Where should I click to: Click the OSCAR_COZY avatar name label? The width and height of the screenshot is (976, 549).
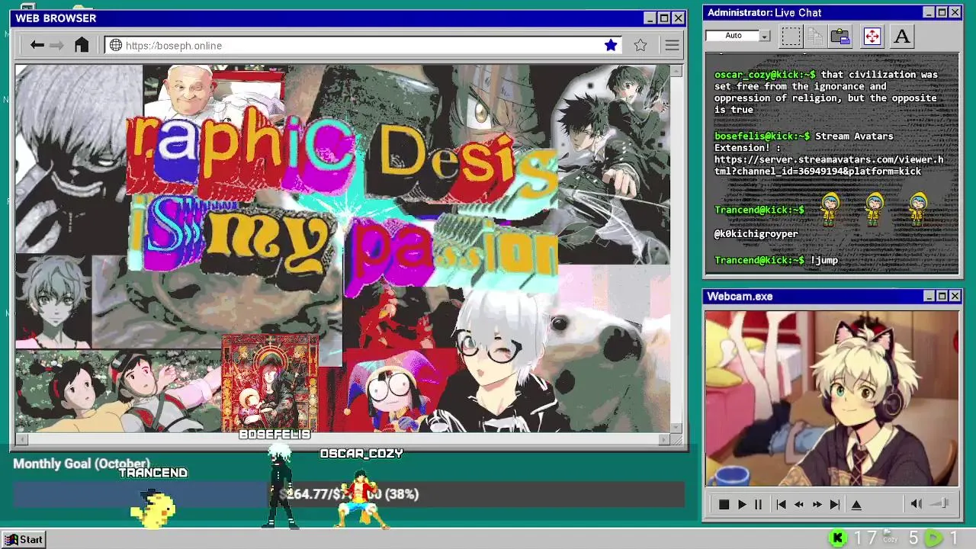pyautogui.click(x=361, y=454)
